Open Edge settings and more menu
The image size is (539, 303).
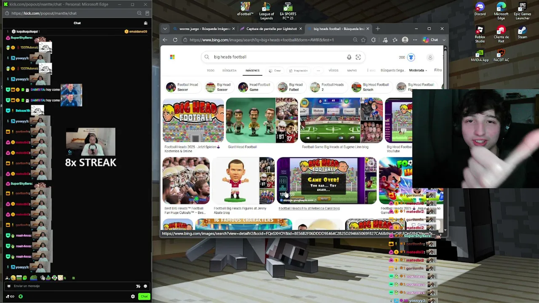pyautogui.click(x=415, y=40)
